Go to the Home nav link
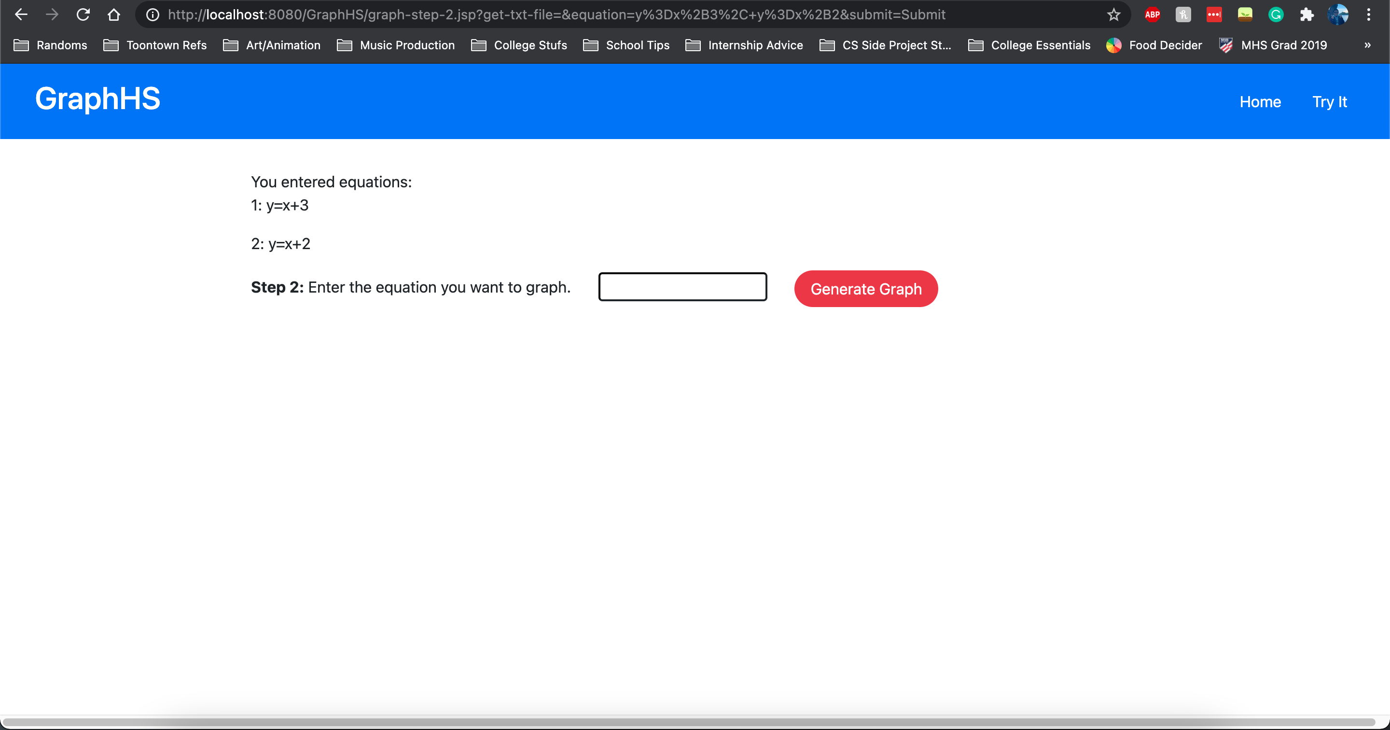The width and height of the screenshot is (1390, 730). (1260, 102)
